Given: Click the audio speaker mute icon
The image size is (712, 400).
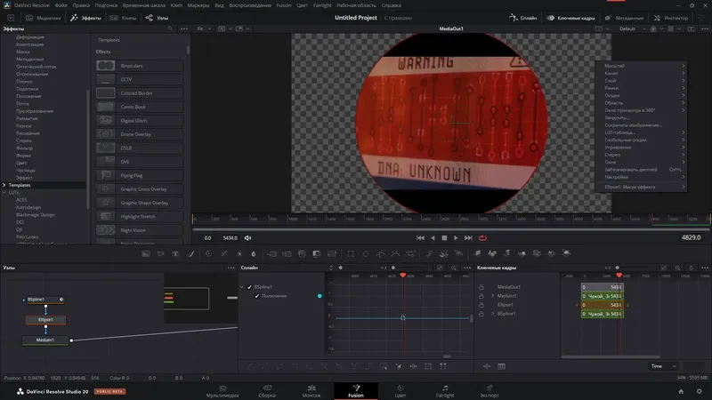Looking at the screenshot, I should tap(248, 238).
